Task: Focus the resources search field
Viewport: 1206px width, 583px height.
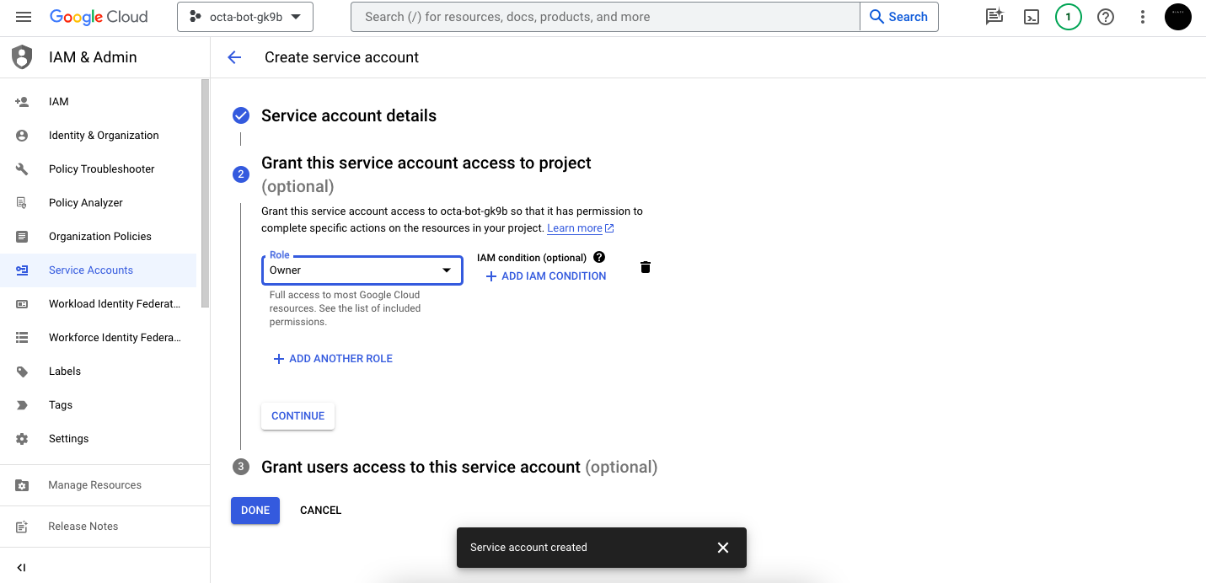Action: [x=605, y=17]
